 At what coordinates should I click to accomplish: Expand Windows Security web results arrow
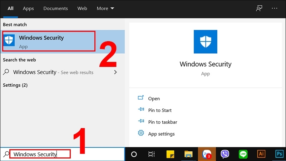tap(115, 72)
